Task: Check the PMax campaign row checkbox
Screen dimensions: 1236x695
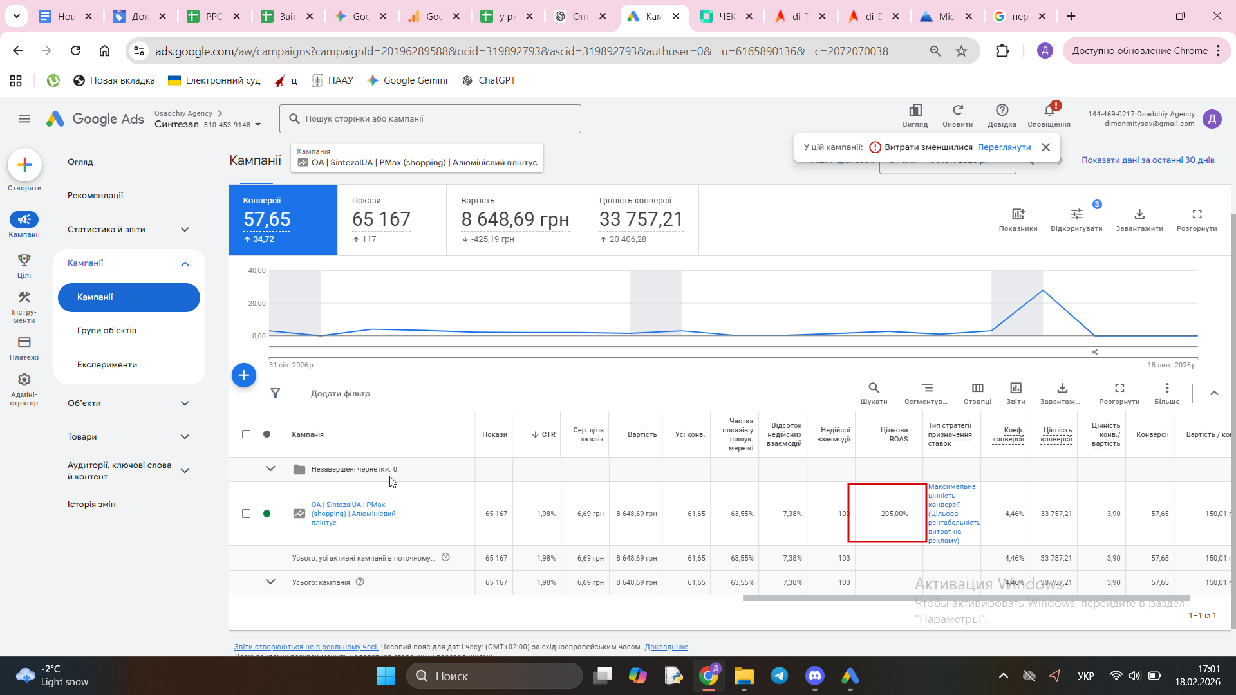Action: [246, 514]
